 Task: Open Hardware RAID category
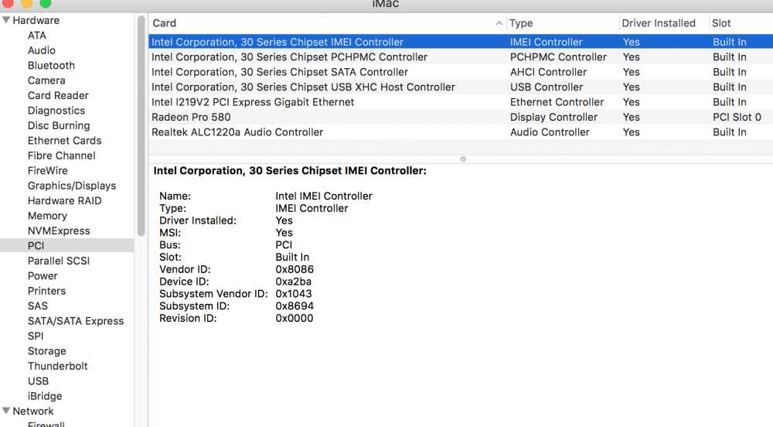(65, 200)
